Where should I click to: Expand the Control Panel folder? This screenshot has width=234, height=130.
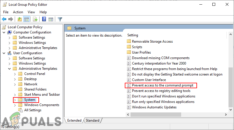pyautogui.click(x=15, y=74)
